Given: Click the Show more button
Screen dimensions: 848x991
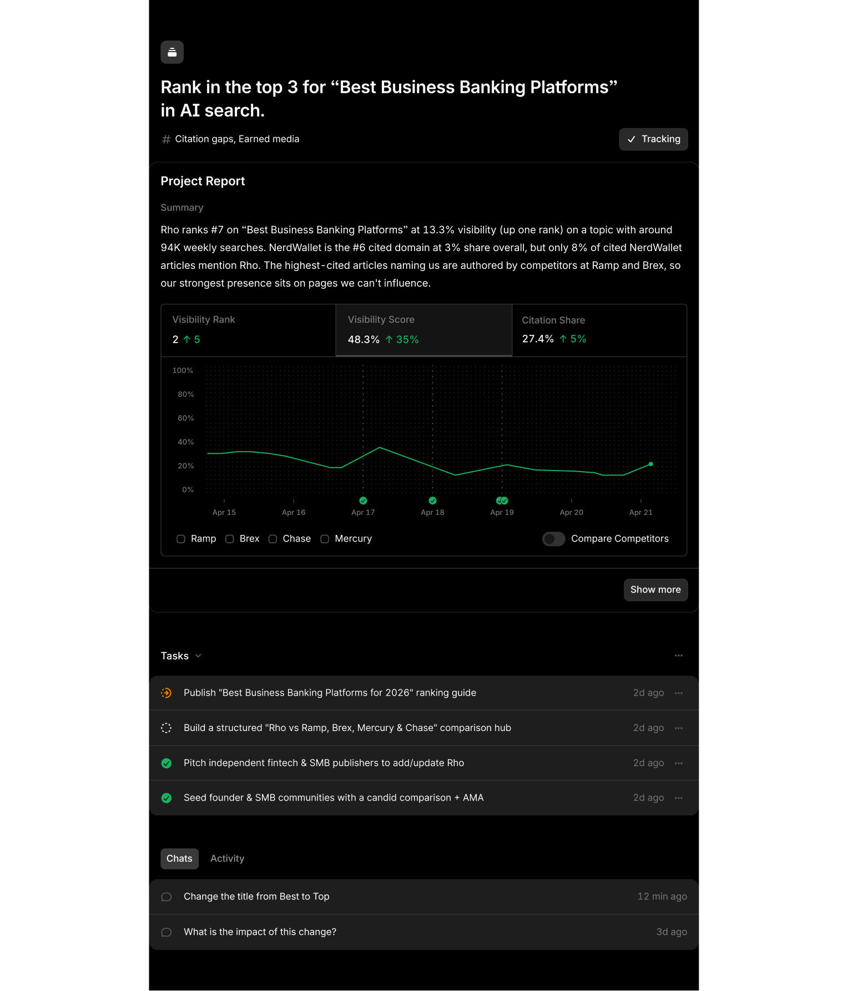Looking at the screenshot, I should 655,590.
